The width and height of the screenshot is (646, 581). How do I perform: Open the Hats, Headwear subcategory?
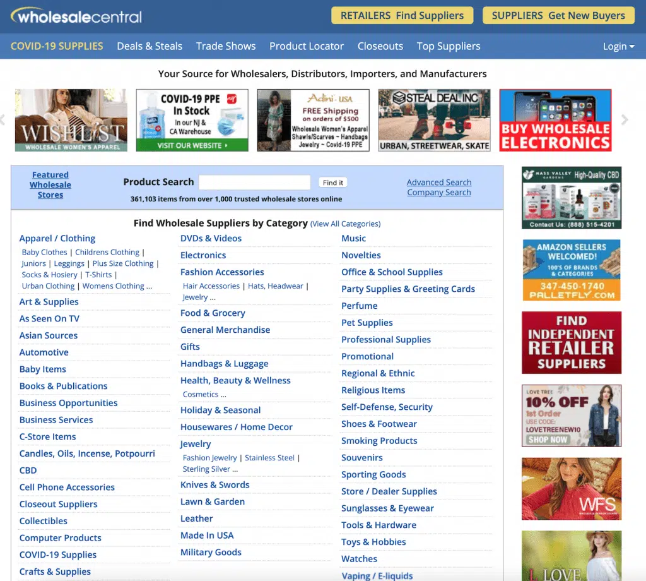coord(276,285)
